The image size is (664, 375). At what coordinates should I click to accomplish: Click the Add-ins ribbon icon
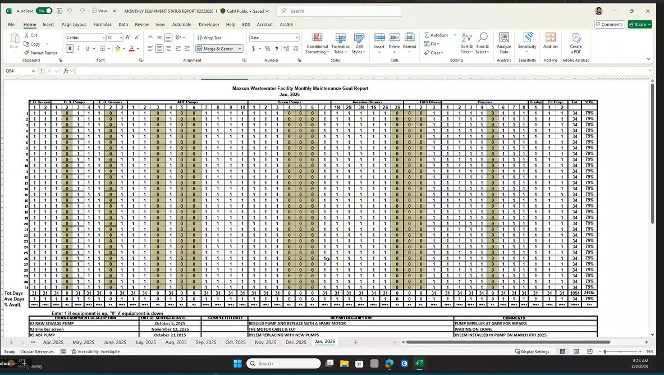(551, 43)
